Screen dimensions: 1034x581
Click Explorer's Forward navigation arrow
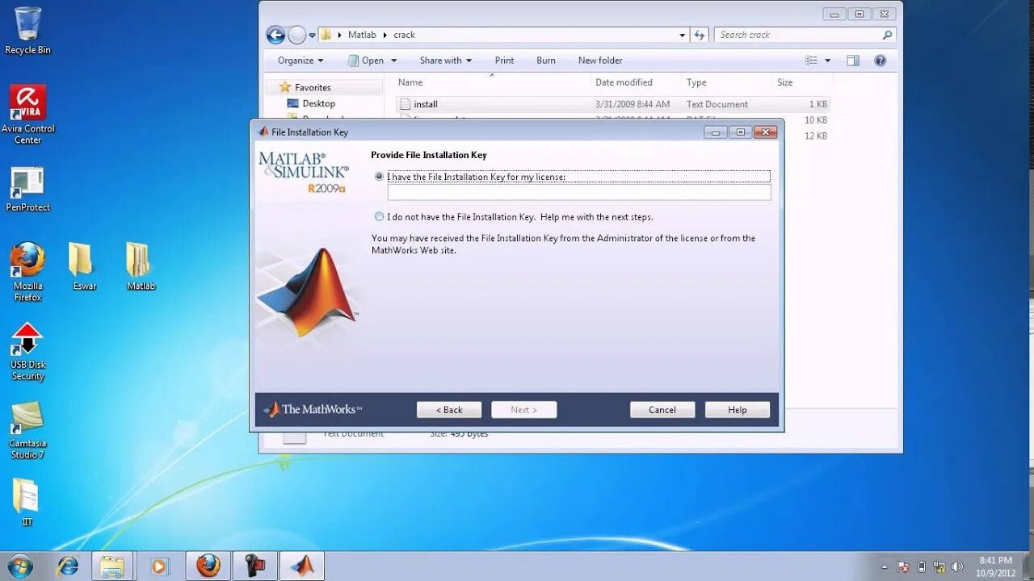(x=297, y=35)
